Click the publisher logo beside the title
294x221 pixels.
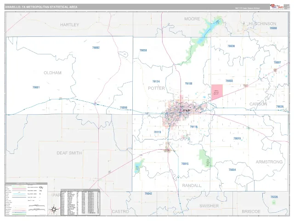[277, 7]
